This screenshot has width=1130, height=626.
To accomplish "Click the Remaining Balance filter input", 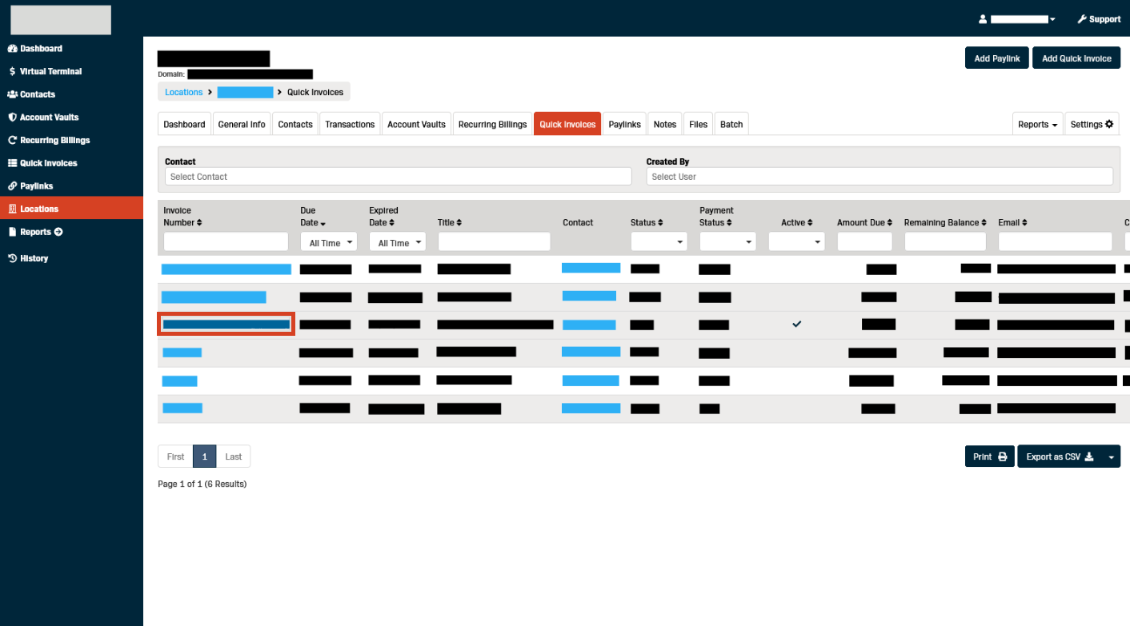I will click(x=945, y=241).
